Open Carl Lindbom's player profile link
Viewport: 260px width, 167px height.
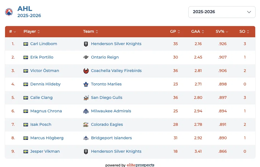44,44
